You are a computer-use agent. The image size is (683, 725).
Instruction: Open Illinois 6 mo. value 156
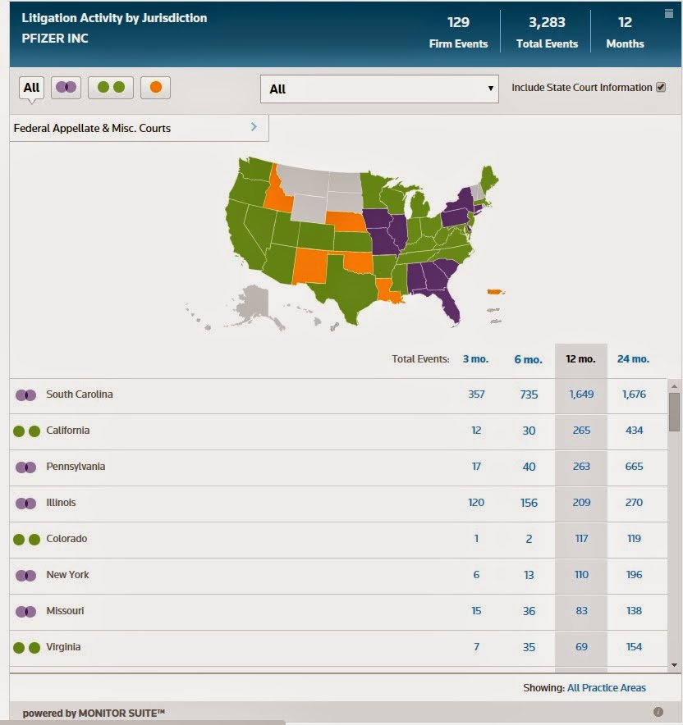pos(529,503)
